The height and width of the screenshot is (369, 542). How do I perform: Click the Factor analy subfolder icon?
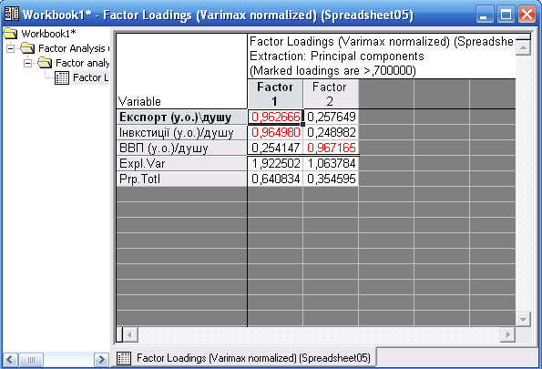pos(45,63)
